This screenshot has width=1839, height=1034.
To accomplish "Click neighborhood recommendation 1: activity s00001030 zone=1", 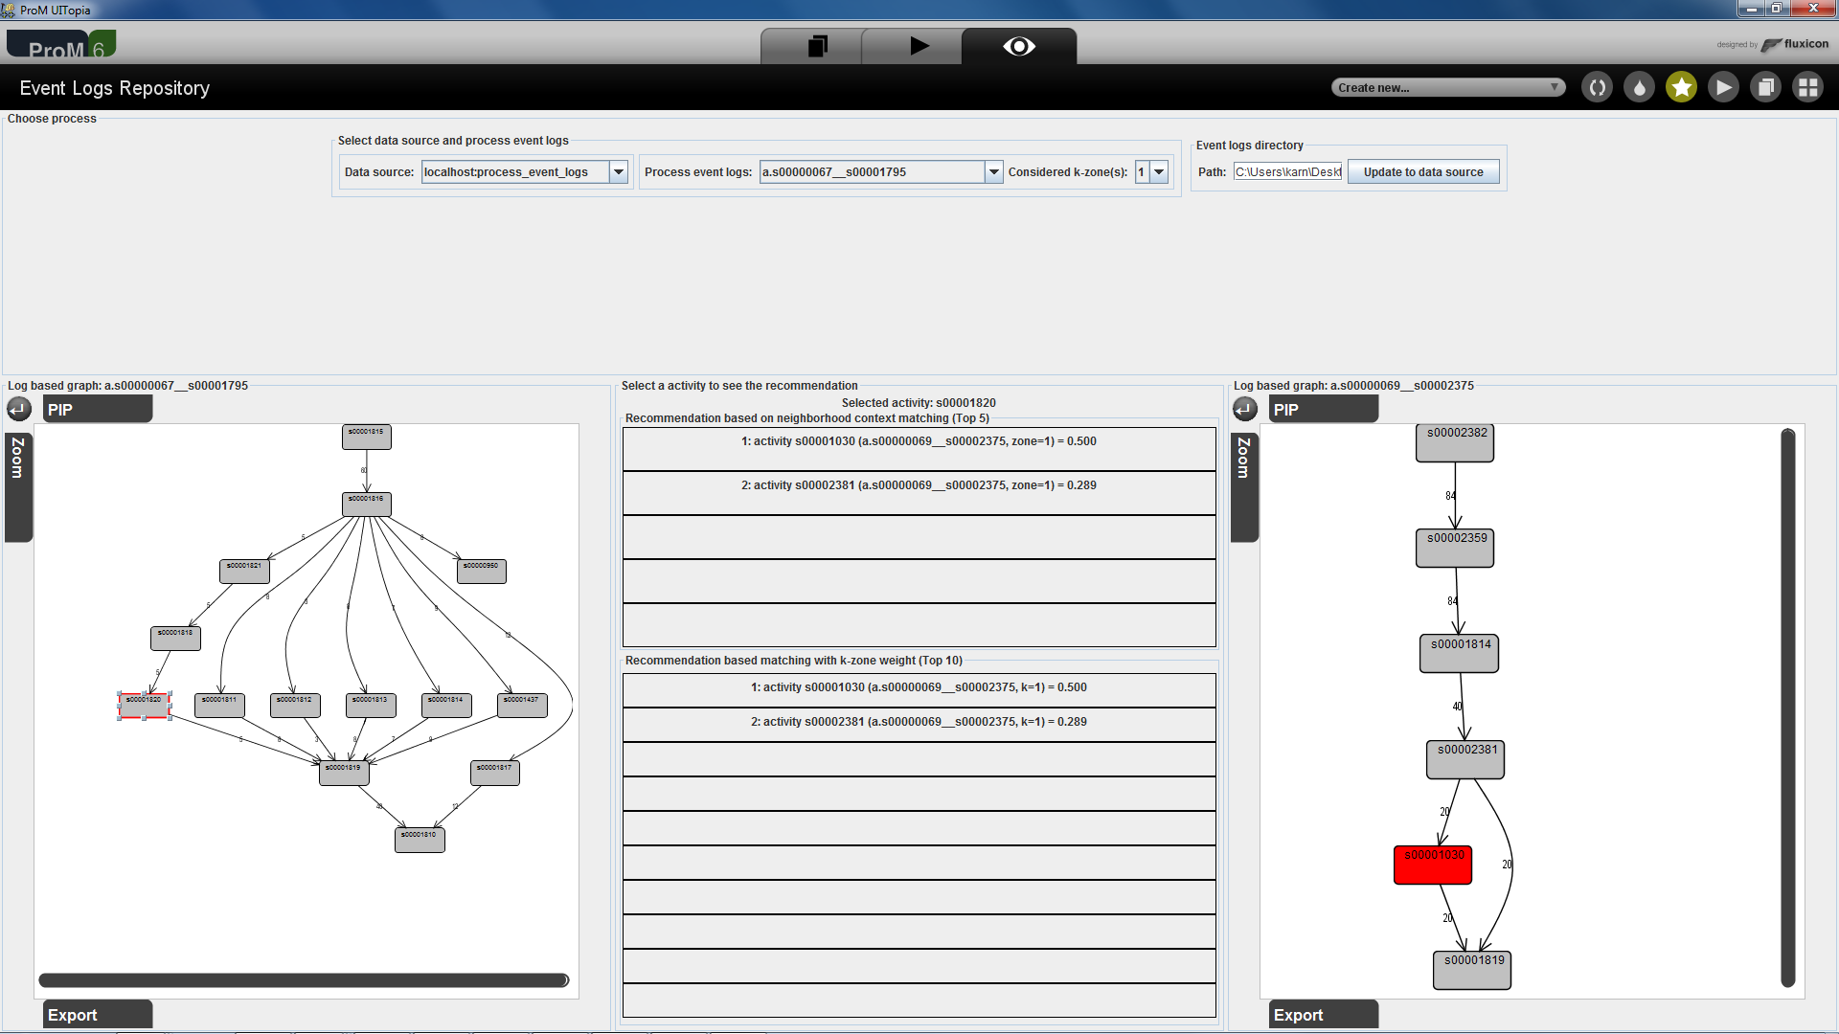I will (919, 449).
